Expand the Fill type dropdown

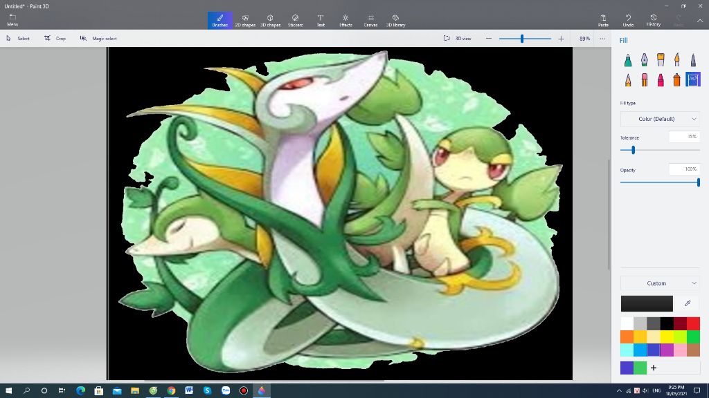point(660,119)
